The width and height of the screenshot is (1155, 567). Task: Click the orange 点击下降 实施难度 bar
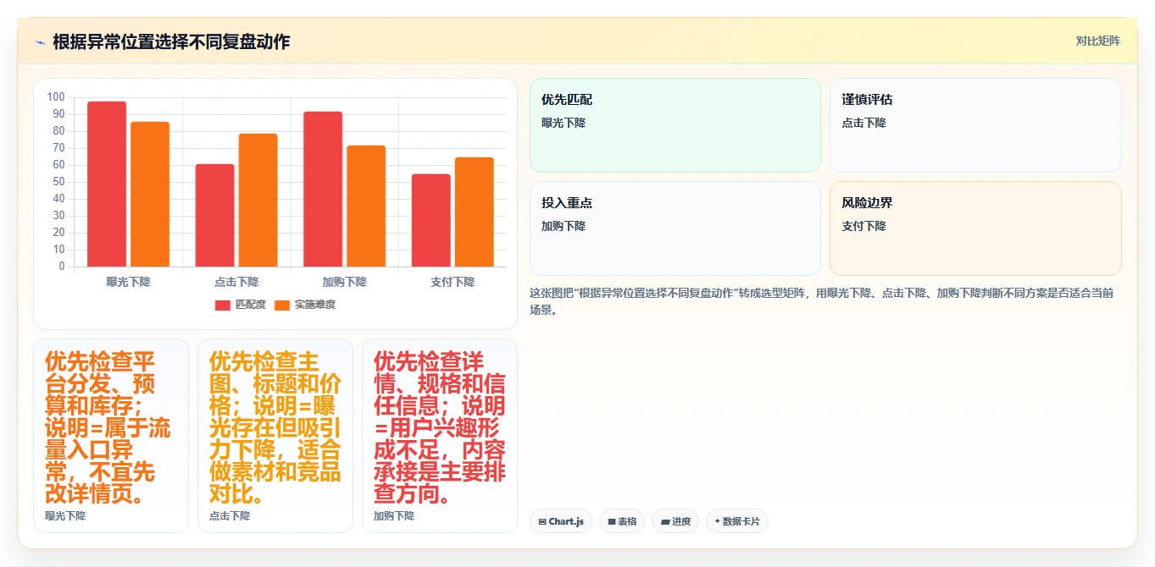[x=258, y=201]
